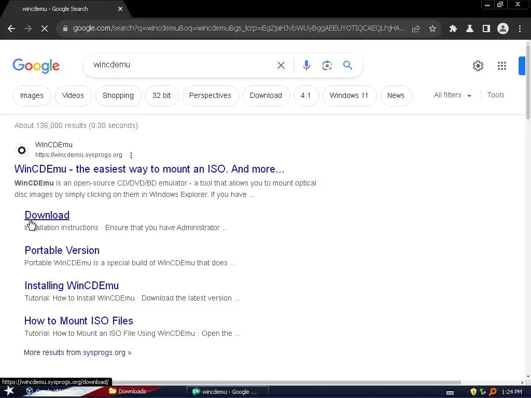The height and width of the screenshot is (398, 531).
Task: Open the Download sitelink
Action: coord(47,215)
